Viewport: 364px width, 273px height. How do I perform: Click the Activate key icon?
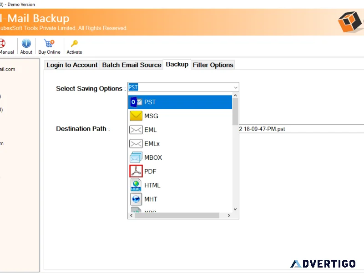pyautogui.click(x=74, y=43)
